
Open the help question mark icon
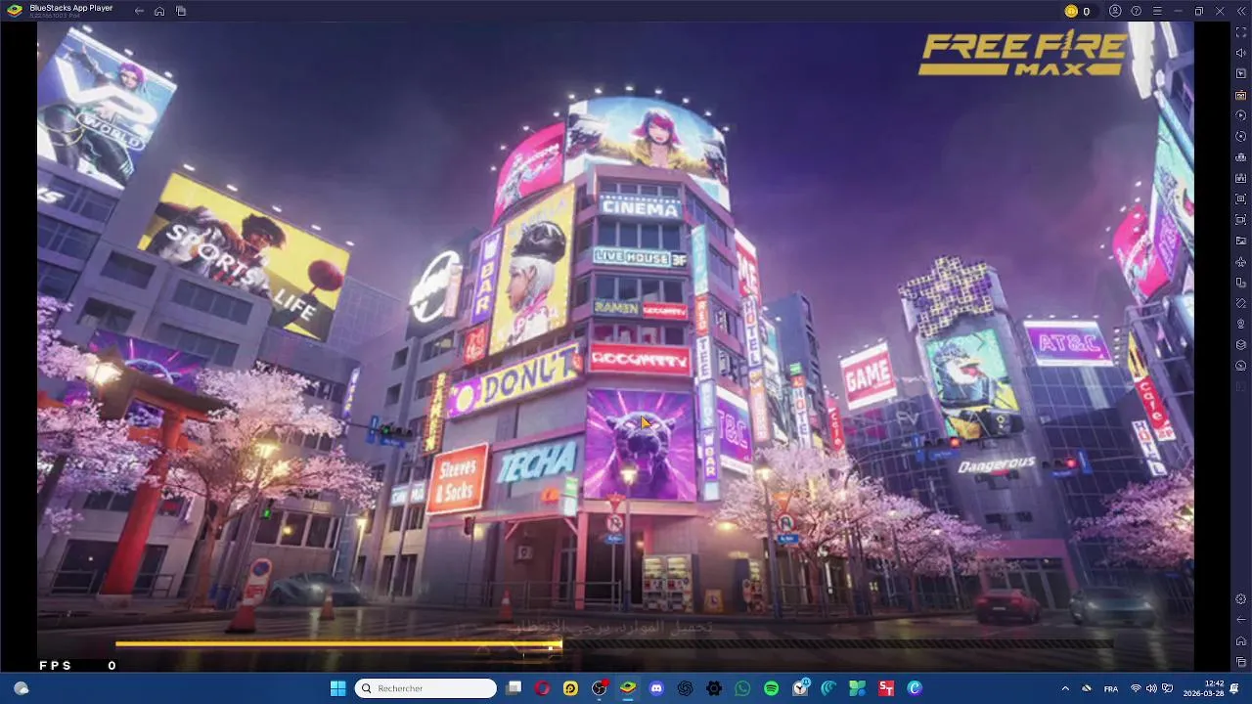tap(1136, 11)
